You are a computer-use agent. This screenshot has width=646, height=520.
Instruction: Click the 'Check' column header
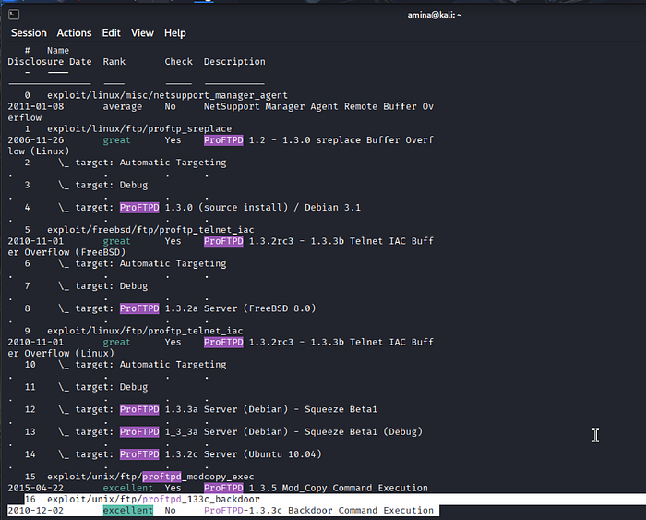pyautogui.click(x=178, y=62)
